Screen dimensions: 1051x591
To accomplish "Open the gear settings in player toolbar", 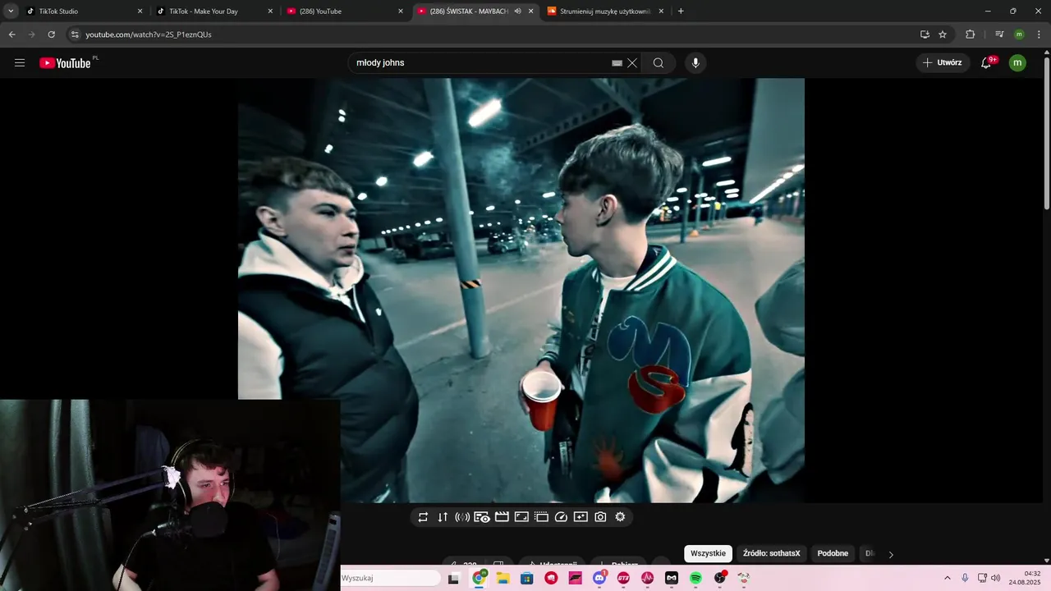I will (x=620, y=517).
